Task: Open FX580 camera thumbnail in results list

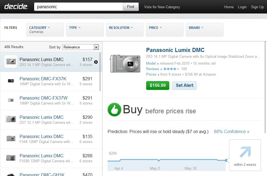Action: (11, 158)
